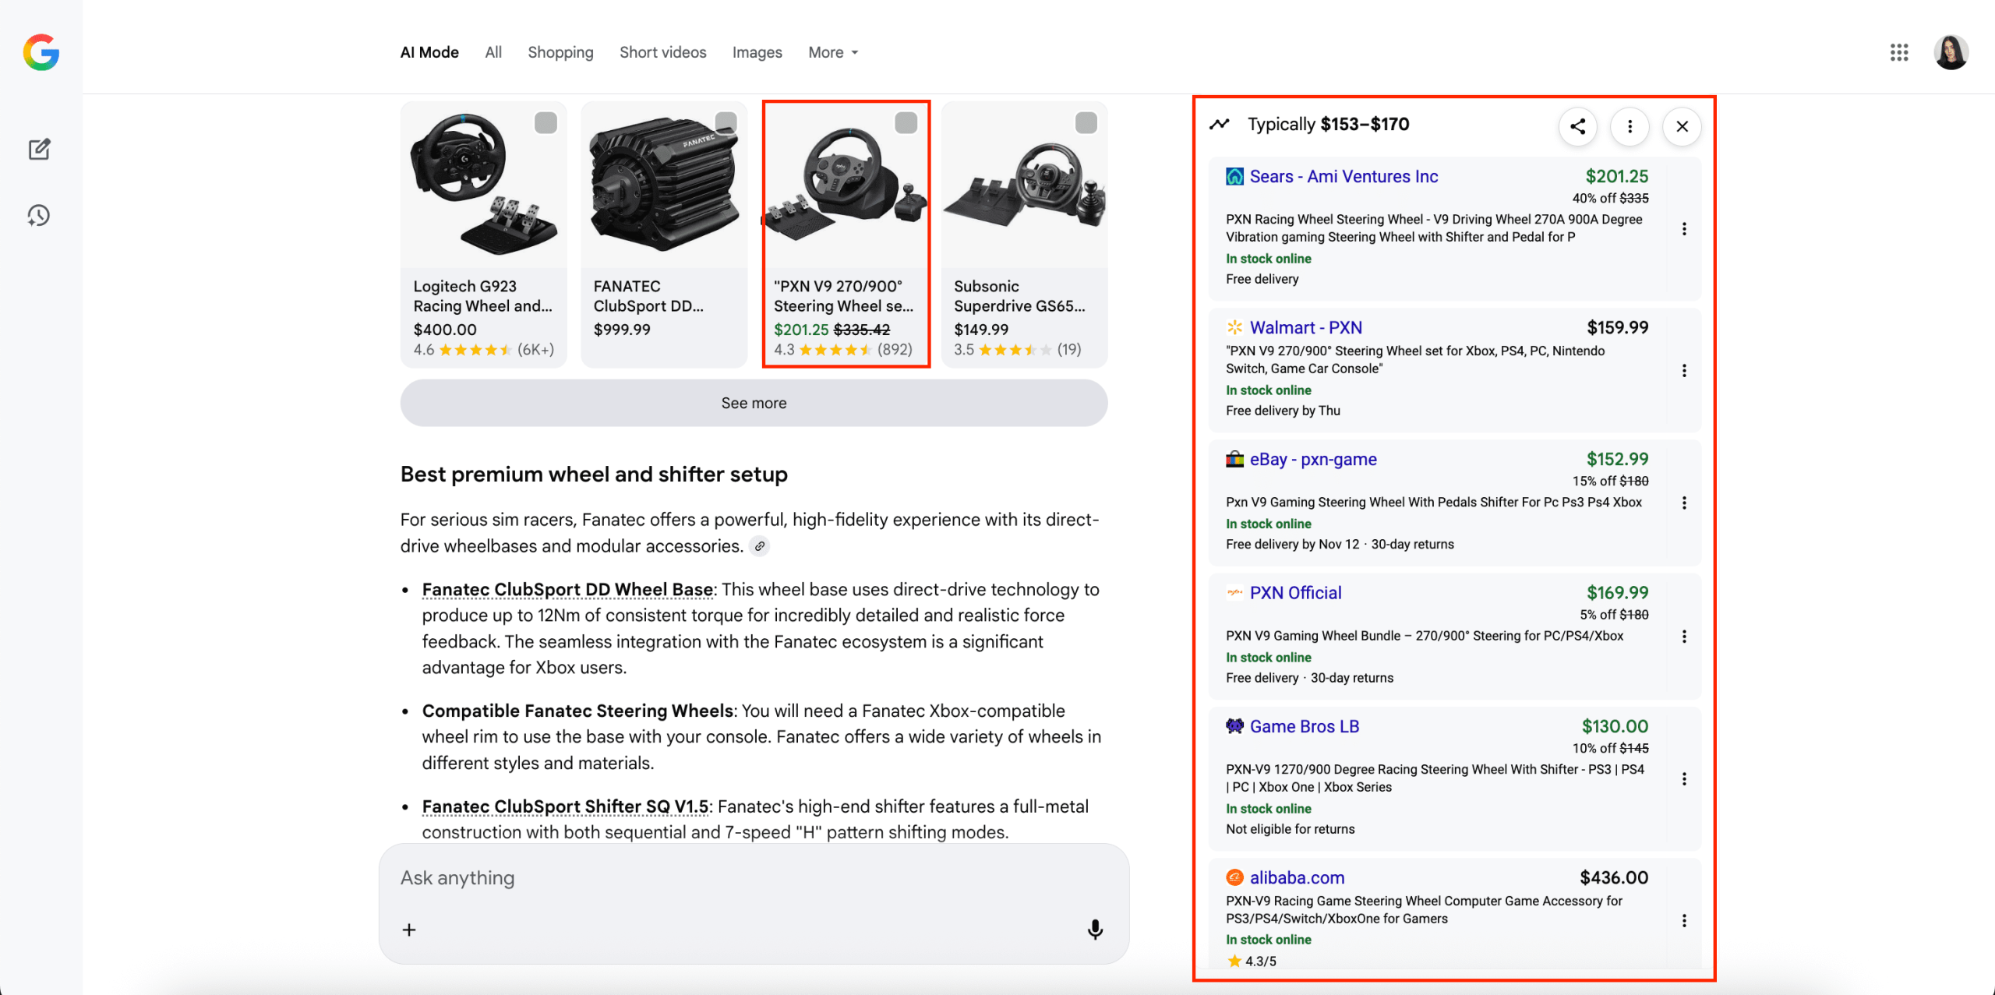Viewport: 1995px width, 995px height.
Task: Click the See more button
Action: (x=753, y=403)
